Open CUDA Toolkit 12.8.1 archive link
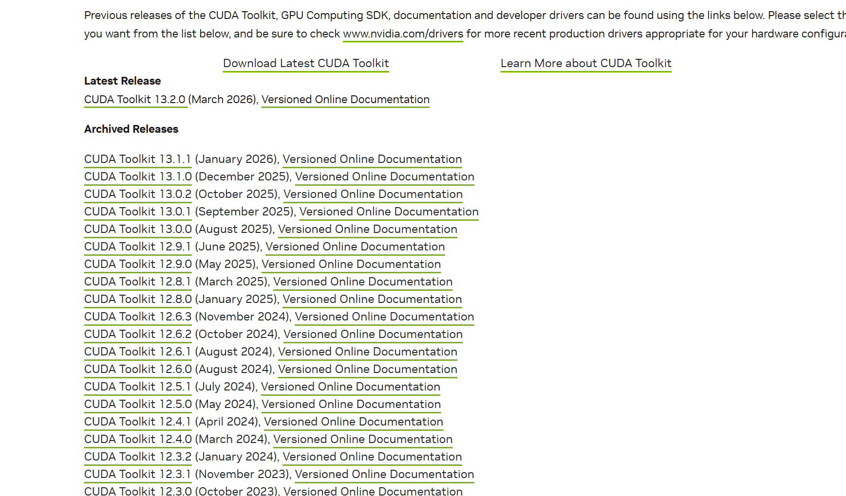Viewport: 846px width, 496px height. (x=138, y=282)
